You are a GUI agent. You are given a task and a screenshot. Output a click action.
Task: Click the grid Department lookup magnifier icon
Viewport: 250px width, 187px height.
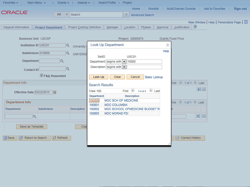click(x=34, y=116)
